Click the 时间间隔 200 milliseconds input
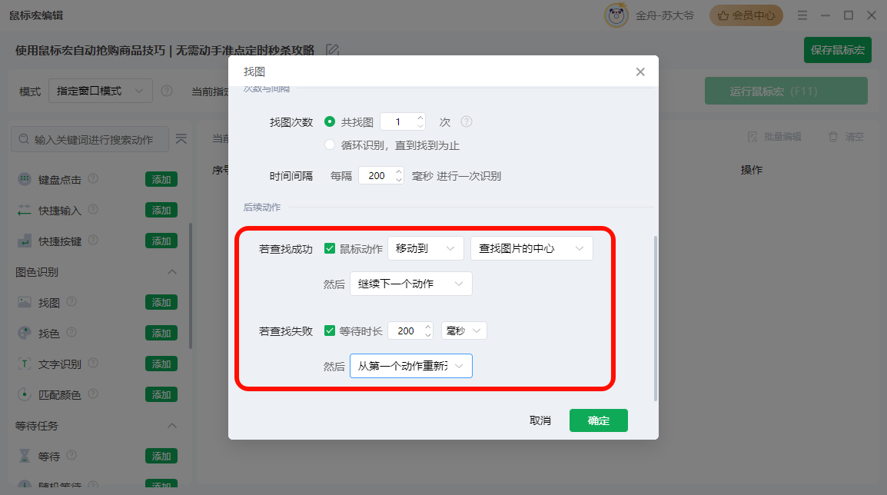This screenshot has height=495, width=887. tap(377, 176)
